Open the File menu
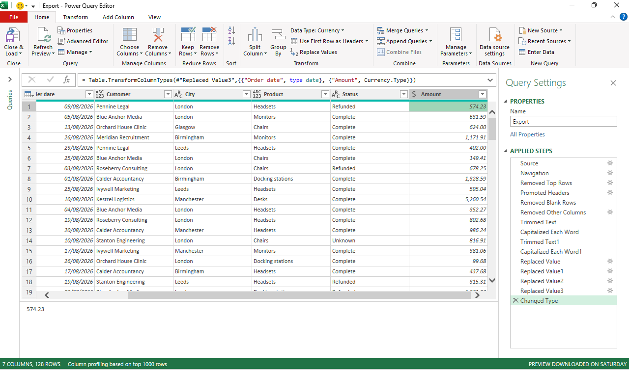This screenshot has height=370, width=629. click(x=14, y=17)
